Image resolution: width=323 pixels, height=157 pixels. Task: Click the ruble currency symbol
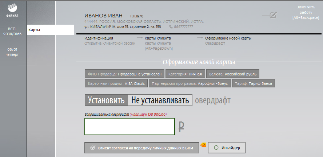pos(181,127)
